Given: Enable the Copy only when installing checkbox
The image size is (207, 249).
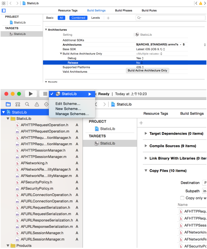Looking at the screenshot, I should [x=182, y=198].
